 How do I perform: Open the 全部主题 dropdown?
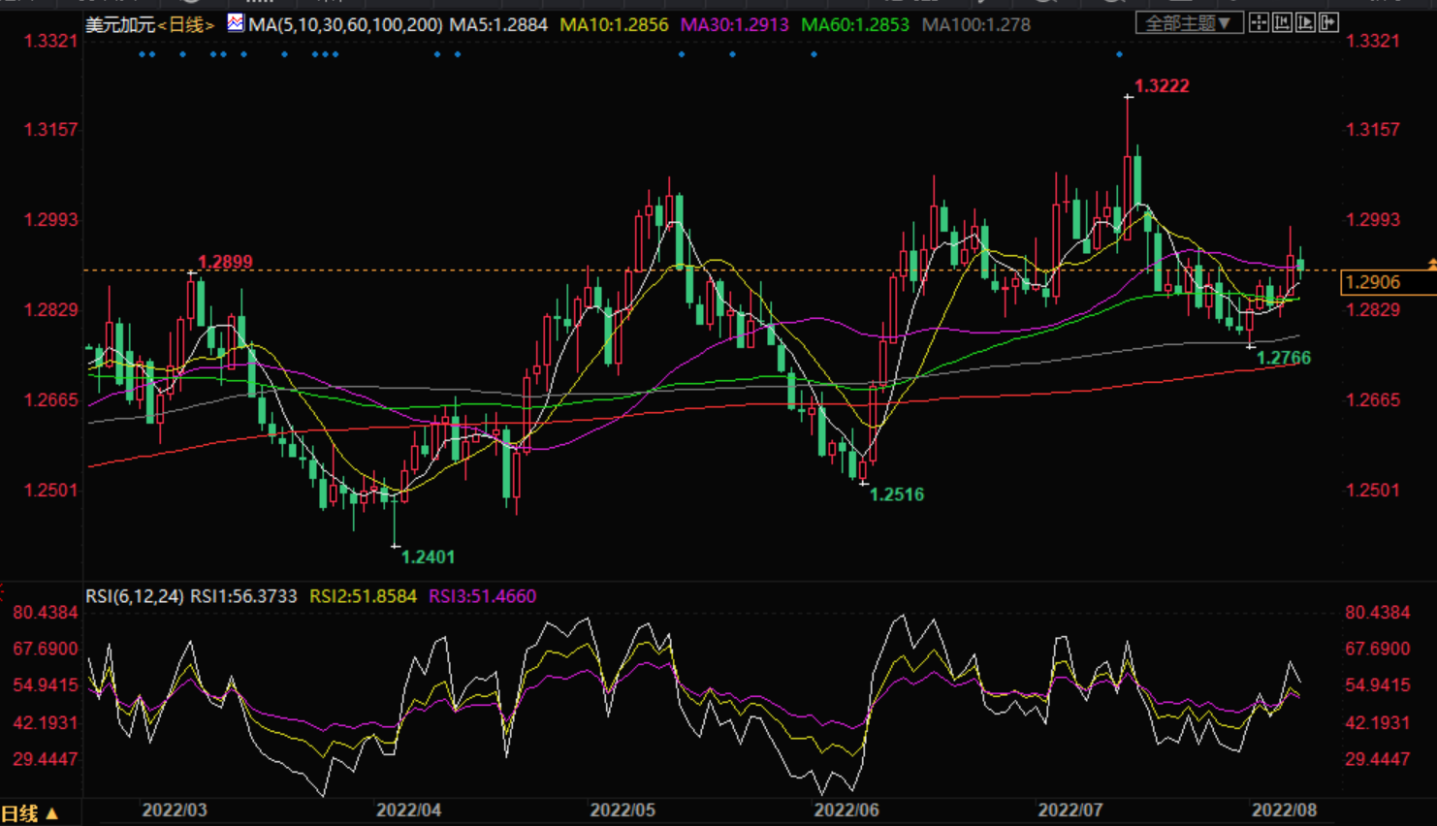pyautogui.click(x=1188, y=22)
